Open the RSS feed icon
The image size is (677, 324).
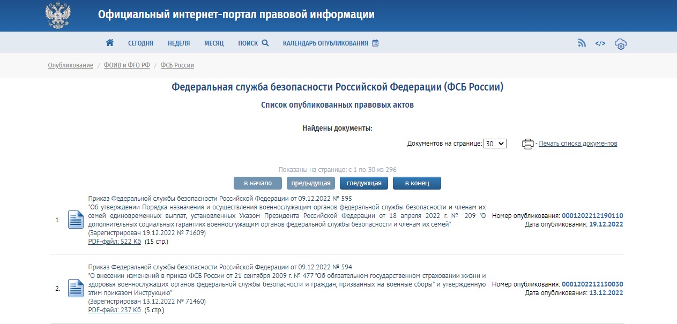pos(582,43)
